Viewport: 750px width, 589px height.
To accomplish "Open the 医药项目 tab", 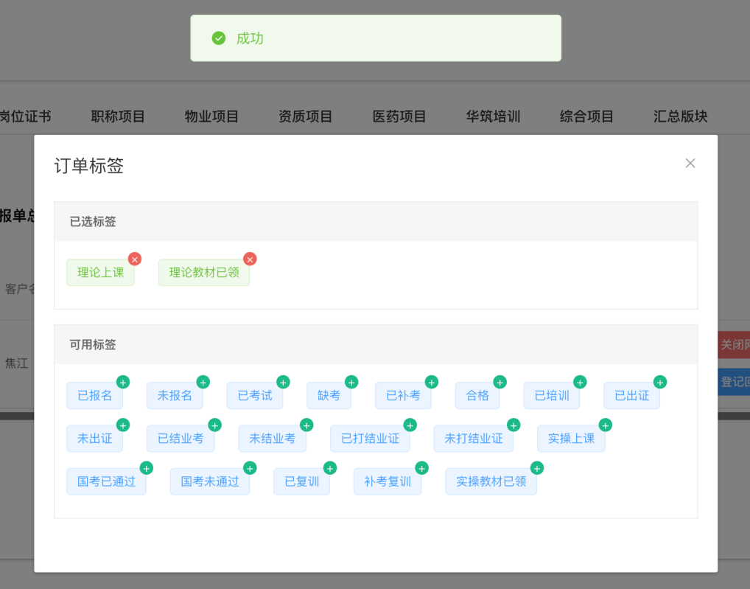I will click(399, 116).
